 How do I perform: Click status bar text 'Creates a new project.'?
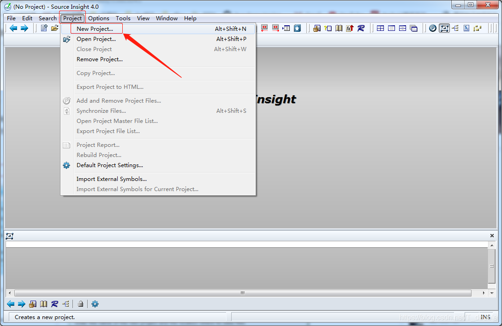(45, 317)
